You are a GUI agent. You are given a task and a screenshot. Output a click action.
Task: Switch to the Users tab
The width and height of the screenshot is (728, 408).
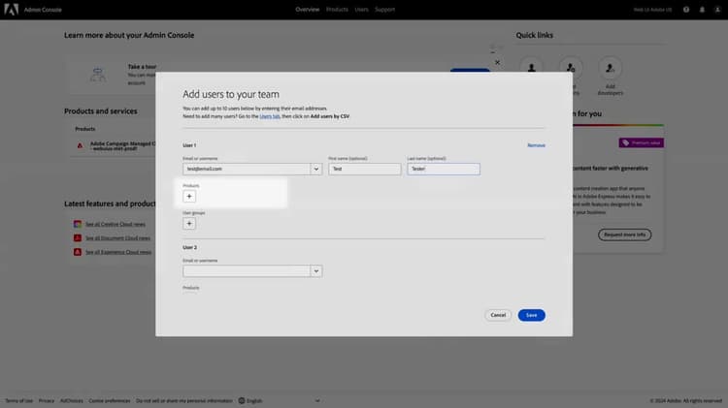click(x=361, y=10)
